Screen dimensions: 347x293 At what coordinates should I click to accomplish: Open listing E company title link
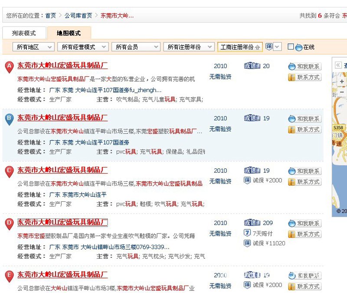click(62, 274)
